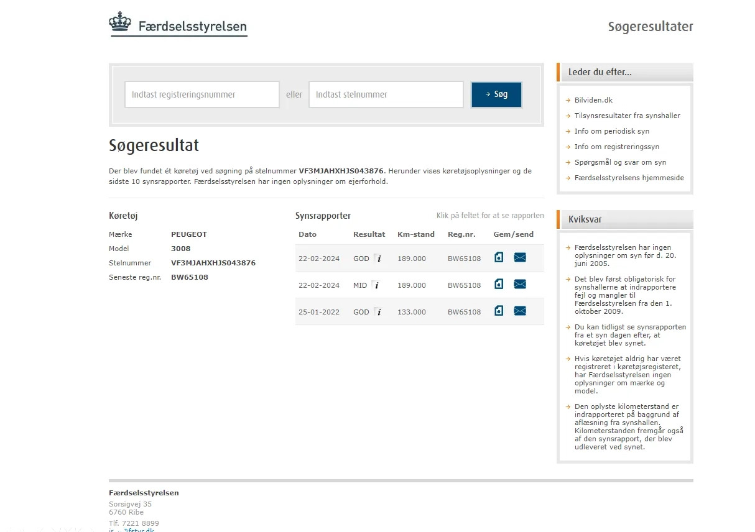Save the 25-01-2022 inspection report

point(499,311)
